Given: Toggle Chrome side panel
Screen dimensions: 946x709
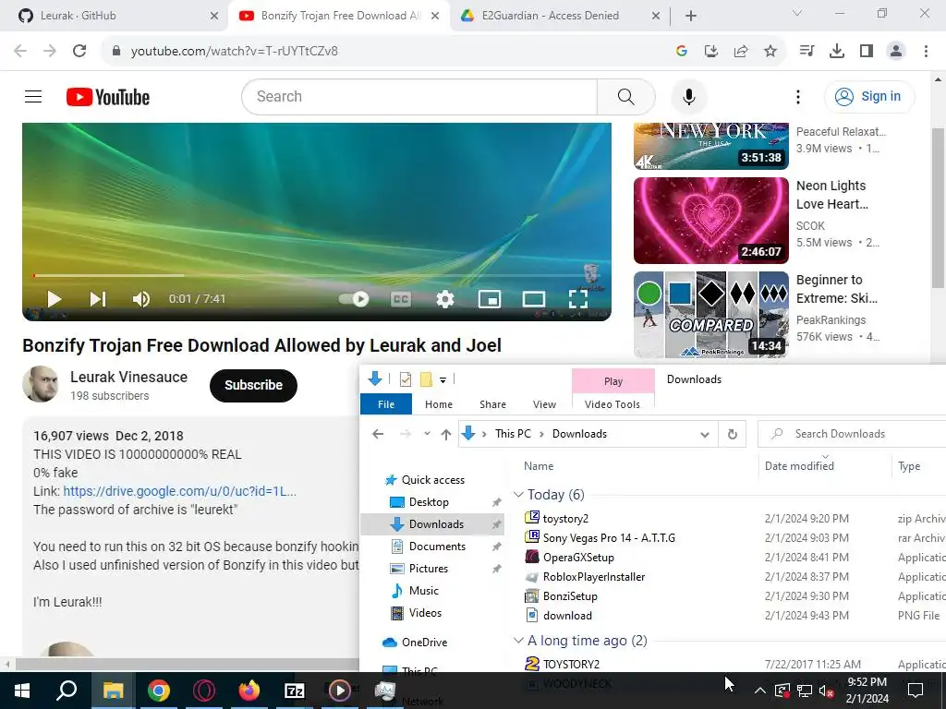Looking at the screenshot, I should click(867, 52).
